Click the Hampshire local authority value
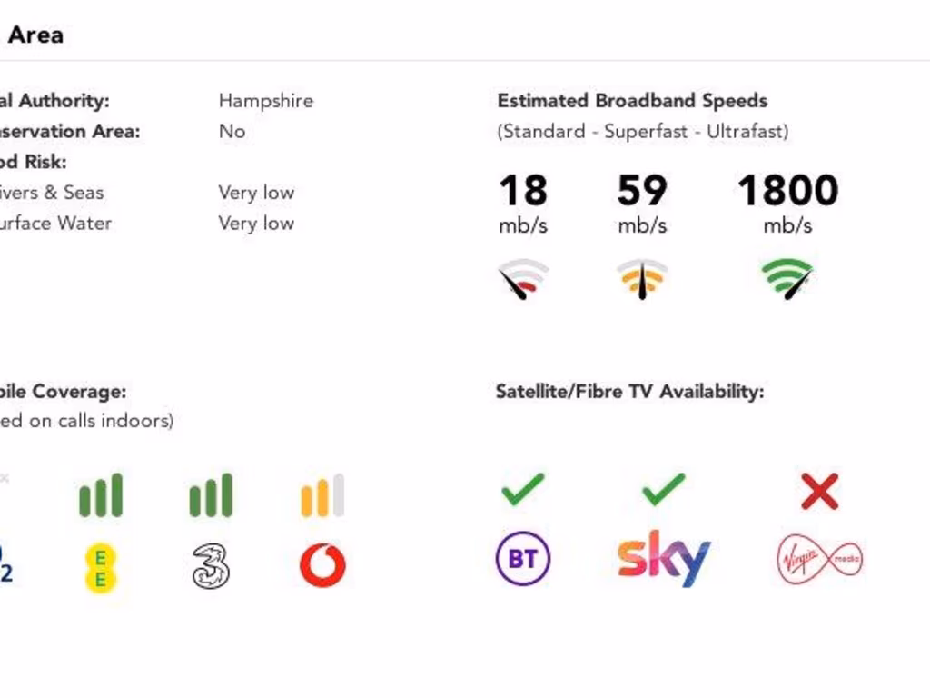The height and width of the screenshot is (698, 930). pyautogui.click(x=265, y=101)
